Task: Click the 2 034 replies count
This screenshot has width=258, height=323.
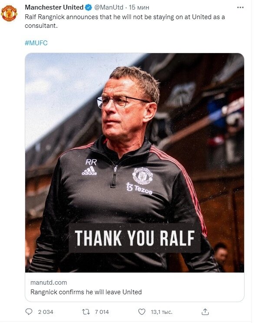Action: point(46,312)
